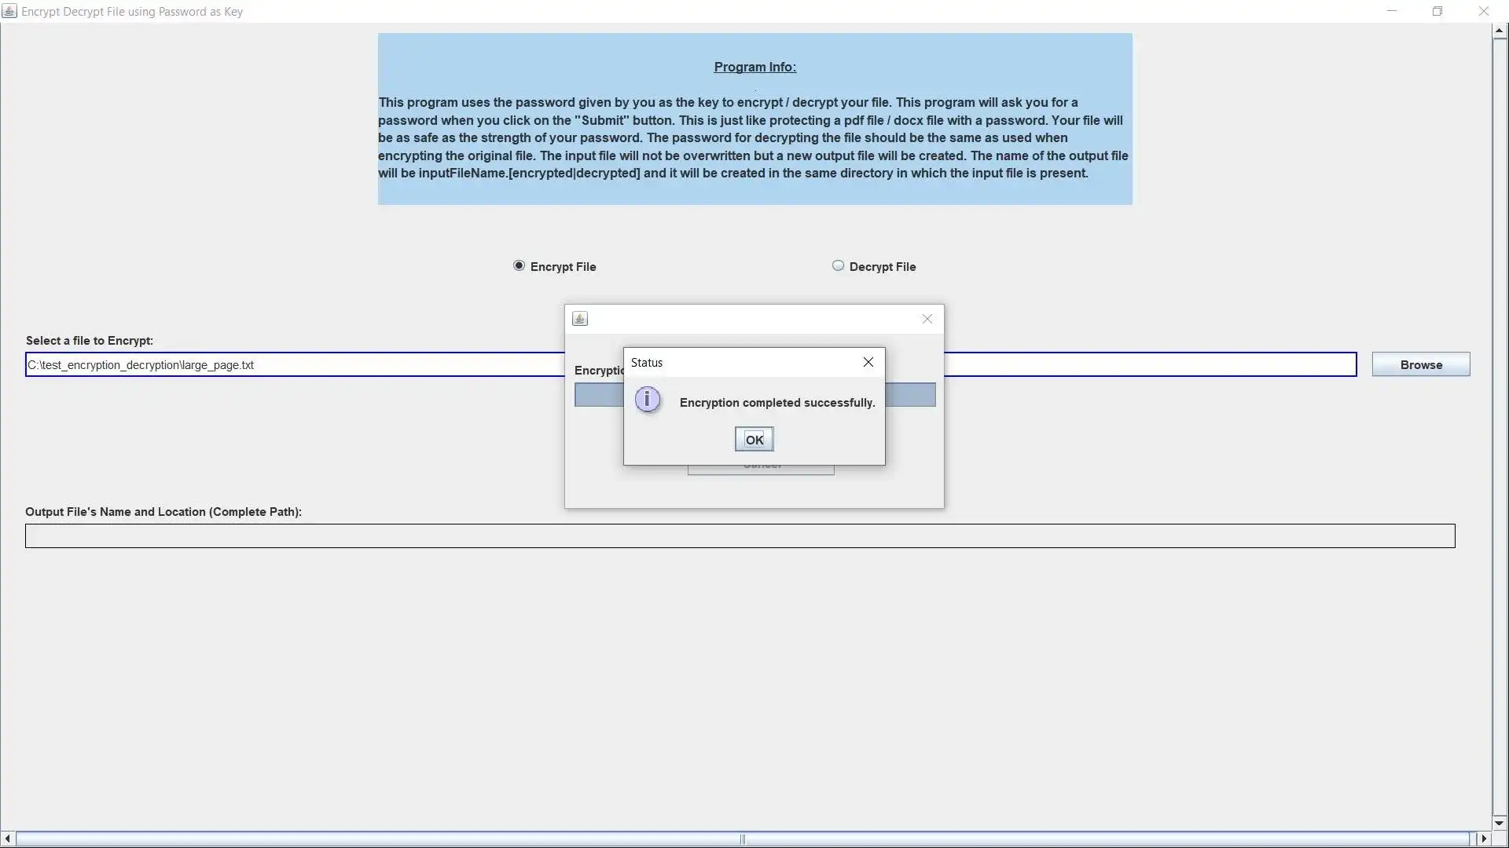Image resolution: width=1509 pixels, height=848 pixels.
Task: Click the minimize window button
Action: pyautogui.click(x=1391, y=12)
